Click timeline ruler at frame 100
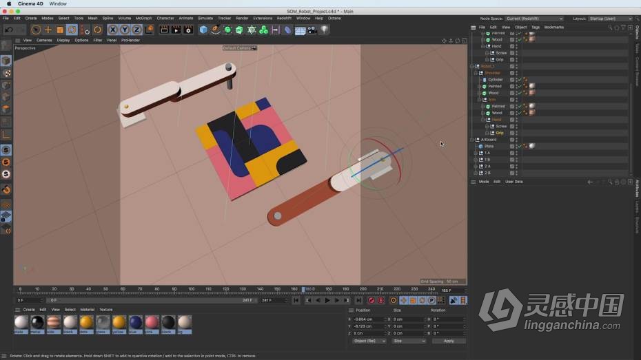 (192, 289)
